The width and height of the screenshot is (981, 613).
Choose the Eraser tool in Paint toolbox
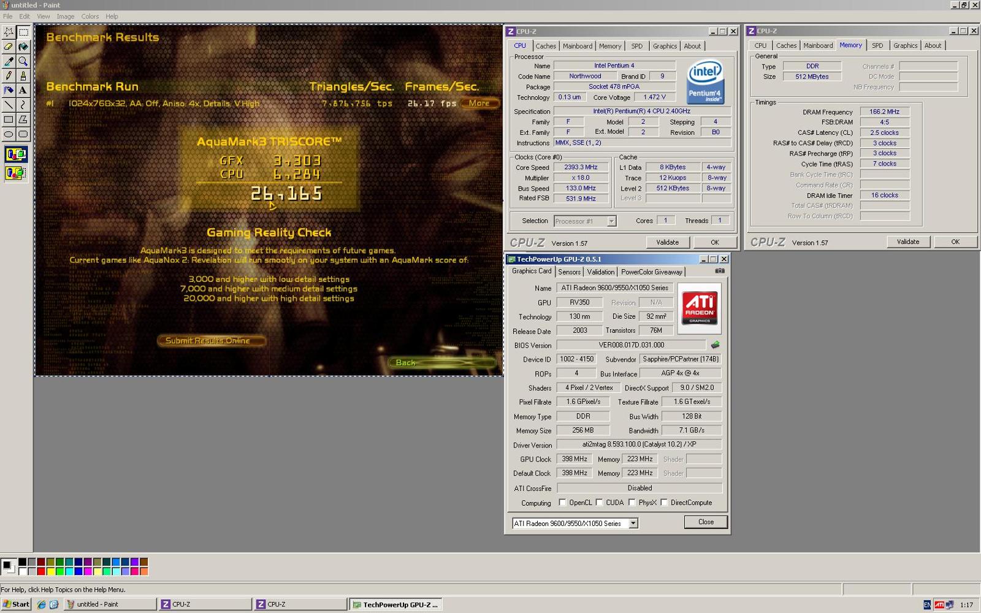tap(9, 47)
